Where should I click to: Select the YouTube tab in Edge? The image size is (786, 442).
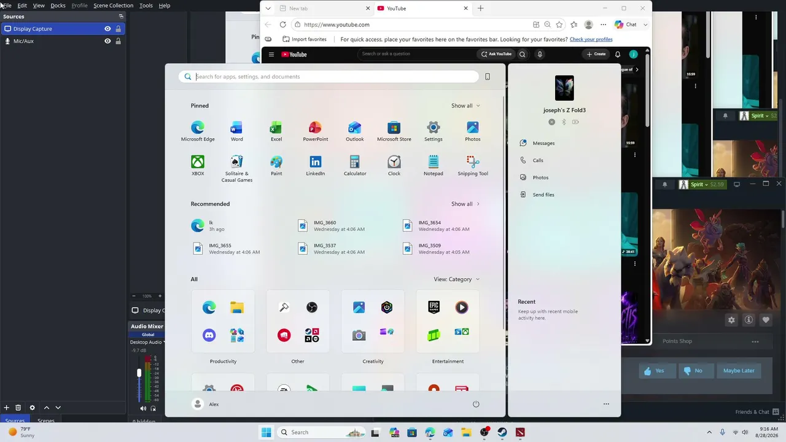tap(422, 9)
